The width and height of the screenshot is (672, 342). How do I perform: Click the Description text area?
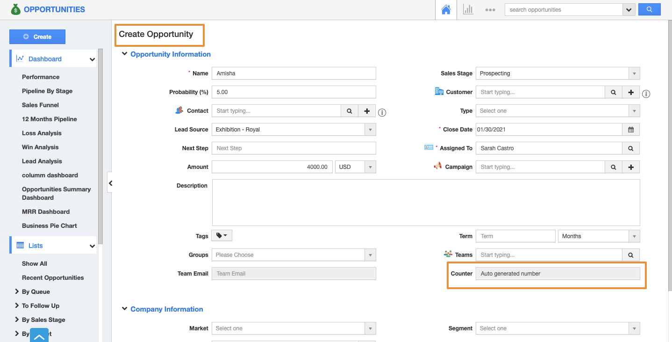pyautogui.click(x=426, y=203)
